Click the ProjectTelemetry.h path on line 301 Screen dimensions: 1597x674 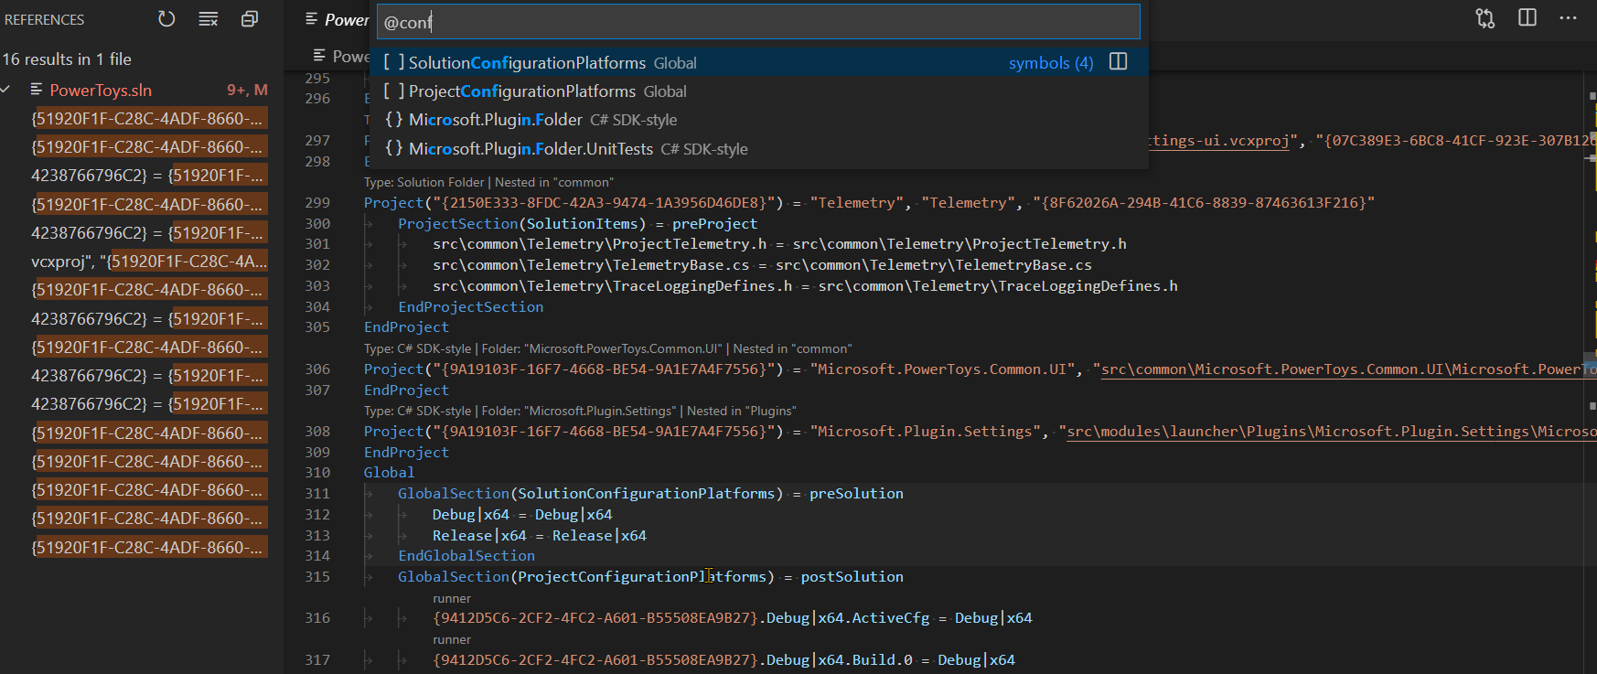(599, 244)
